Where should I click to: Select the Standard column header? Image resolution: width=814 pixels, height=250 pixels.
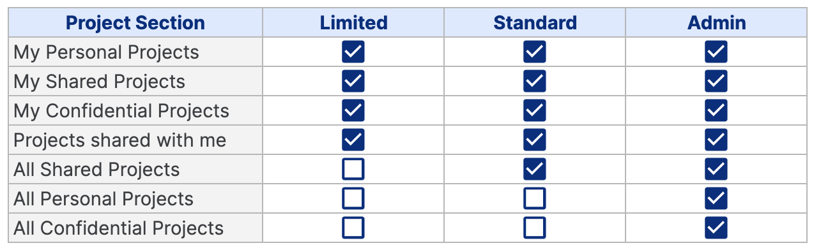point(535,23)
